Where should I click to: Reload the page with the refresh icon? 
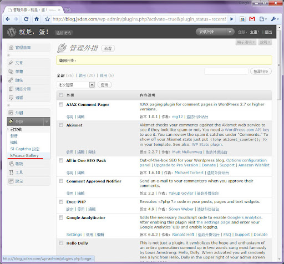point(26,19)
